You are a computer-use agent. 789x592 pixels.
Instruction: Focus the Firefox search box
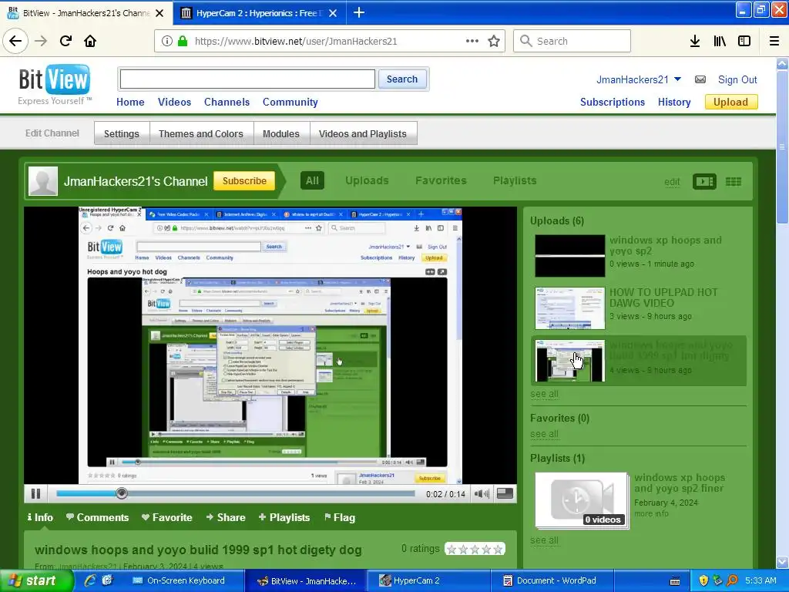coord(572,42)
